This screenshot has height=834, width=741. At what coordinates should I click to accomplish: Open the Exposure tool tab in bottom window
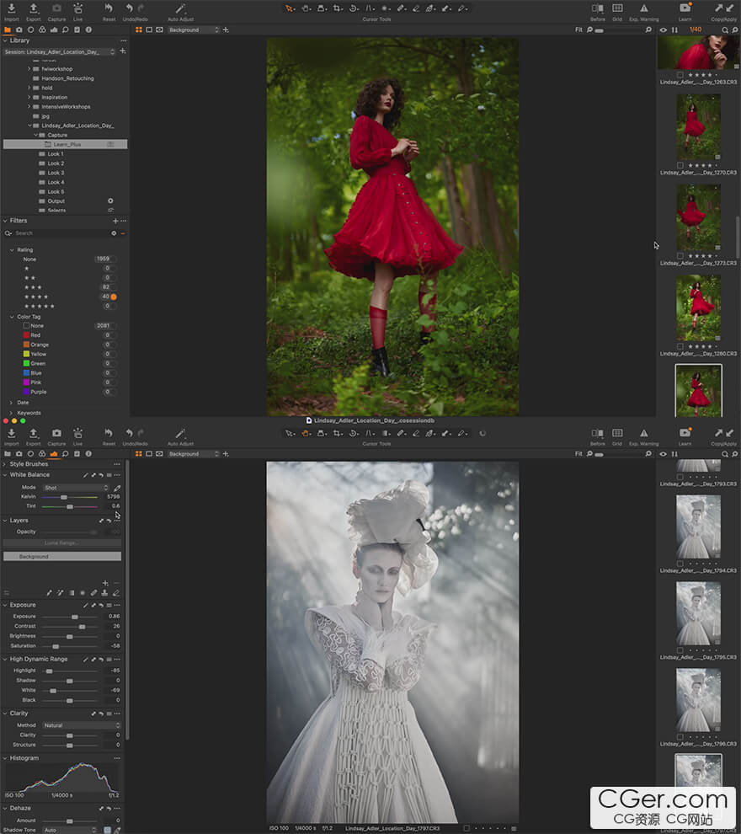(x=54, y=454)
